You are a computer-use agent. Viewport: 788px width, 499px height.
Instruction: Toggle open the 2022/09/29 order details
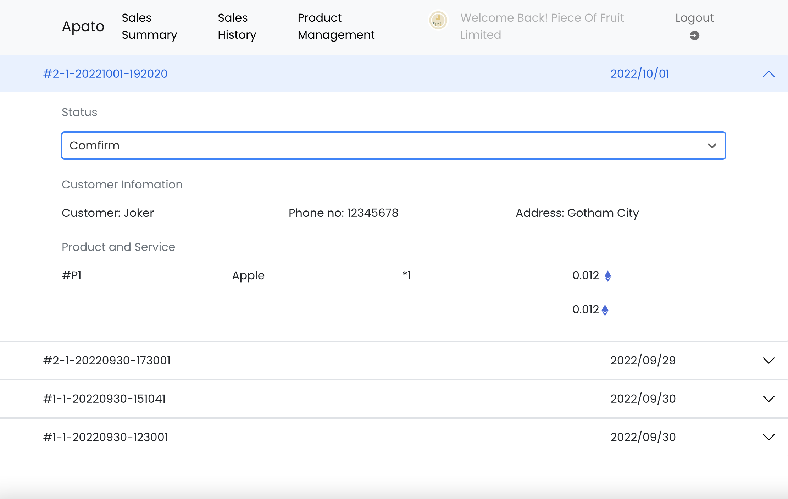pyautogui.click(x=769, y=360)
